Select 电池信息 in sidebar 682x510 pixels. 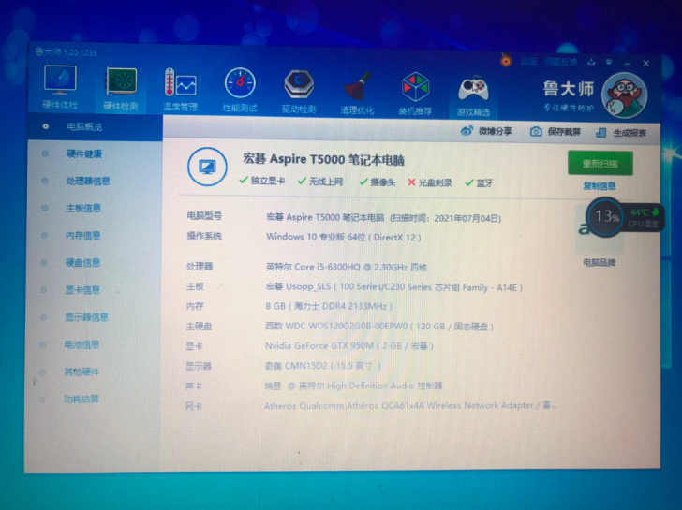pos(82,345)
